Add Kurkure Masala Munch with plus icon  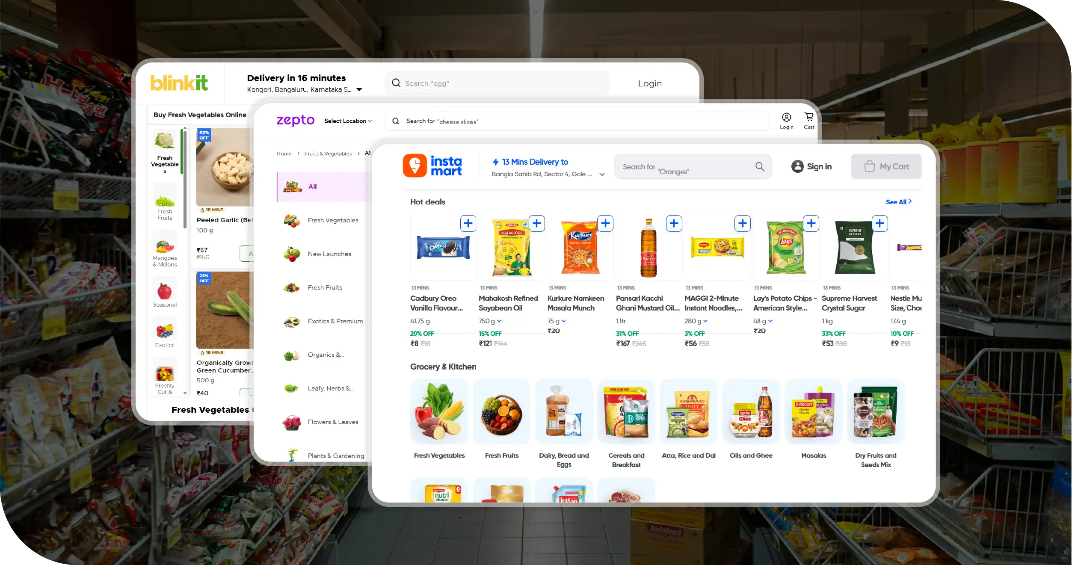(605, 223)
